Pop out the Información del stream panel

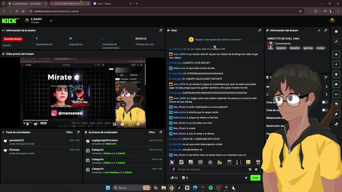[x=325, y=30]
